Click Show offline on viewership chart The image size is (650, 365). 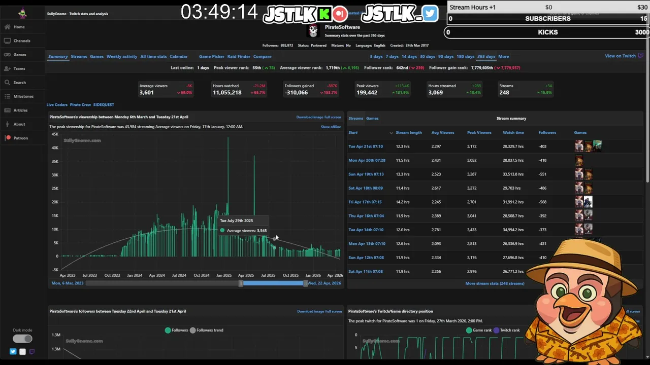331,127
